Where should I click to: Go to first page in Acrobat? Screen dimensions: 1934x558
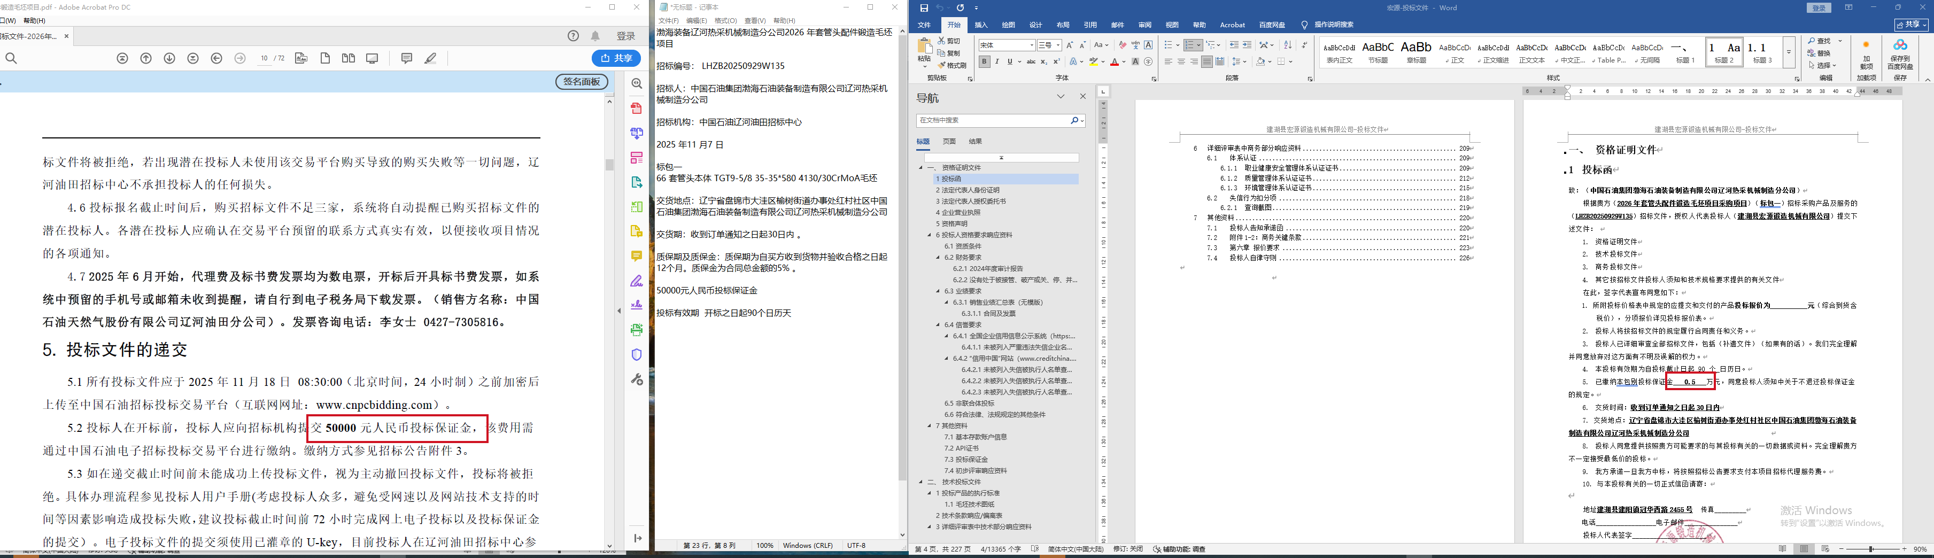coord(122,59)
